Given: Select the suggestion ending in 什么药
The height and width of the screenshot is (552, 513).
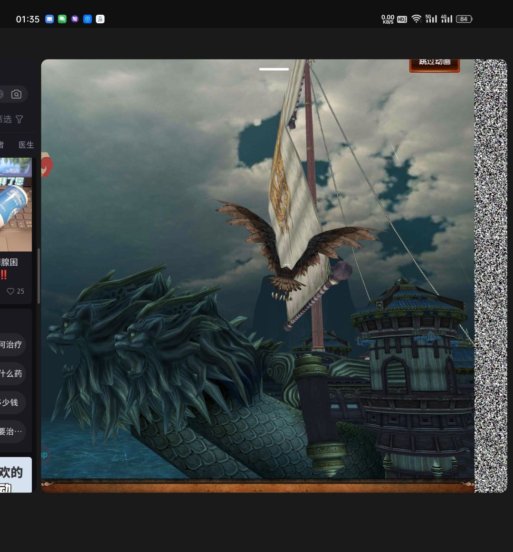Looking at the screenshot, I should point(12,373).
